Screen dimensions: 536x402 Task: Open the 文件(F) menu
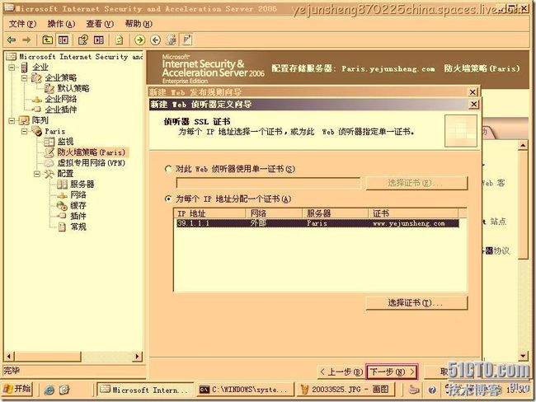click(x=22, y=24)
